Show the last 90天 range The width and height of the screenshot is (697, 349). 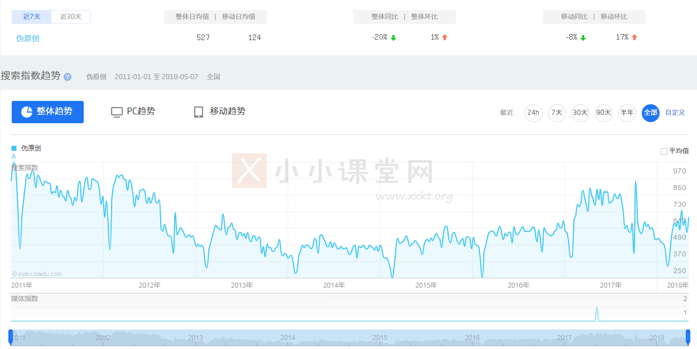604,113
